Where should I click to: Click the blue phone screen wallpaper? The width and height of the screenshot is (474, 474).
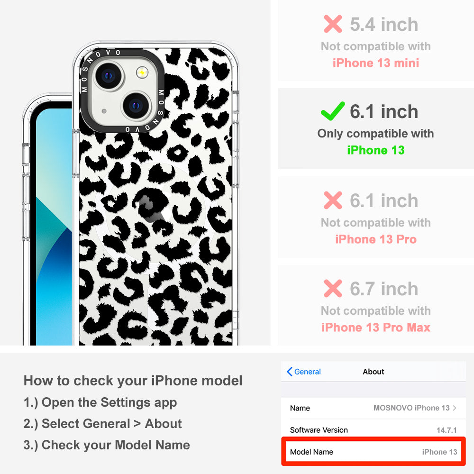point(54,227)
